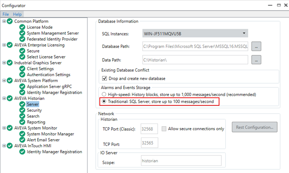The height and width of the screenshot is (173, 289).
Task: Click green check icon beside Security
Action: click(22, 110)
